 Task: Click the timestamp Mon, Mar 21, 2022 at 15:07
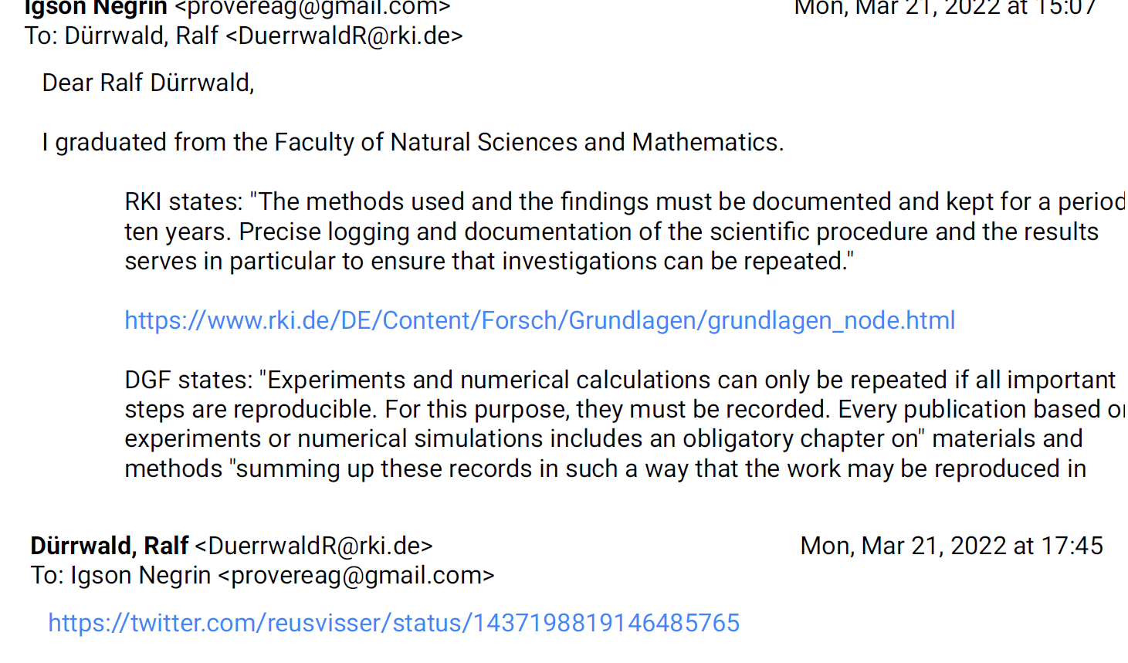coord(946,8)
